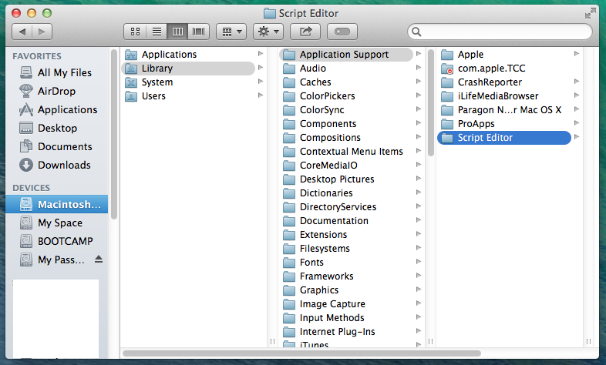Open the Apple folder in third column

(504, 55)
